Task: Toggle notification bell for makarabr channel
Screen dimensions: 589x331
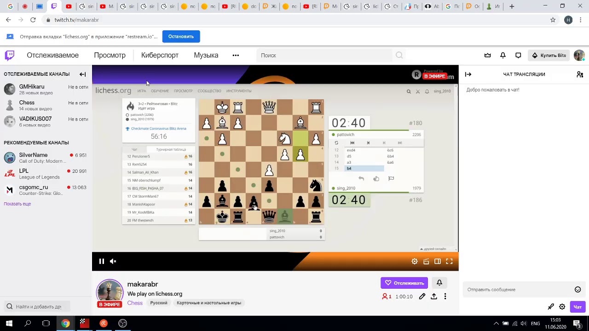Action: coord(439,283)
